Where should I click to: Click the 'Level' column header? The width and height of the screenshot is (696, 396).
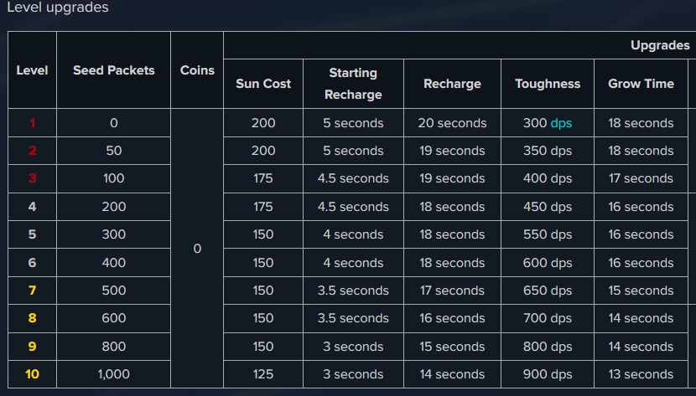click(x=32, y=70)
